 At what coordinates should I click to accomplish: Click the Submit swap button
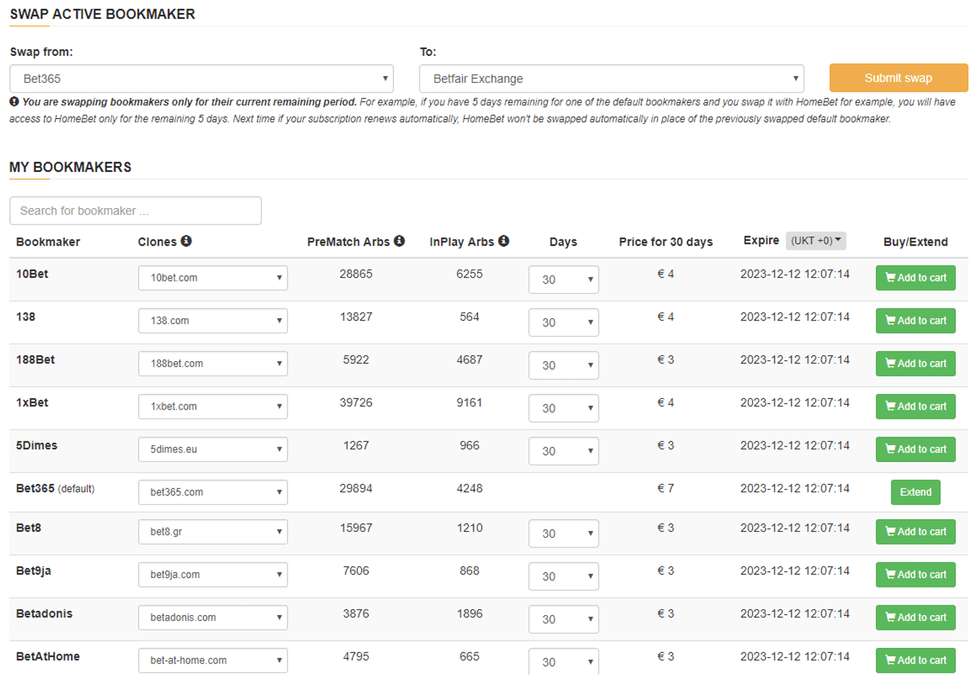click(x=898, y=77)
